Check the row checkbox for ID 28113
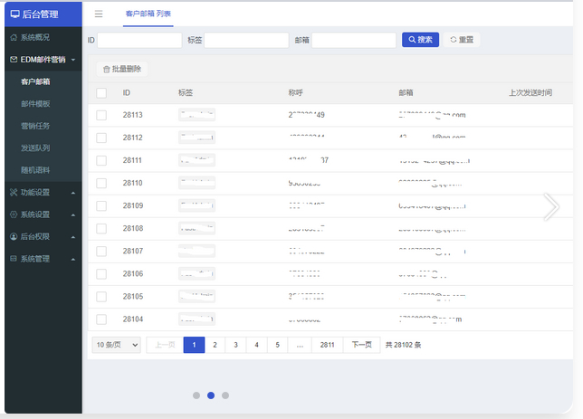Image resolution: width=583 pixels, height=419 pixels. click(101, 115)
